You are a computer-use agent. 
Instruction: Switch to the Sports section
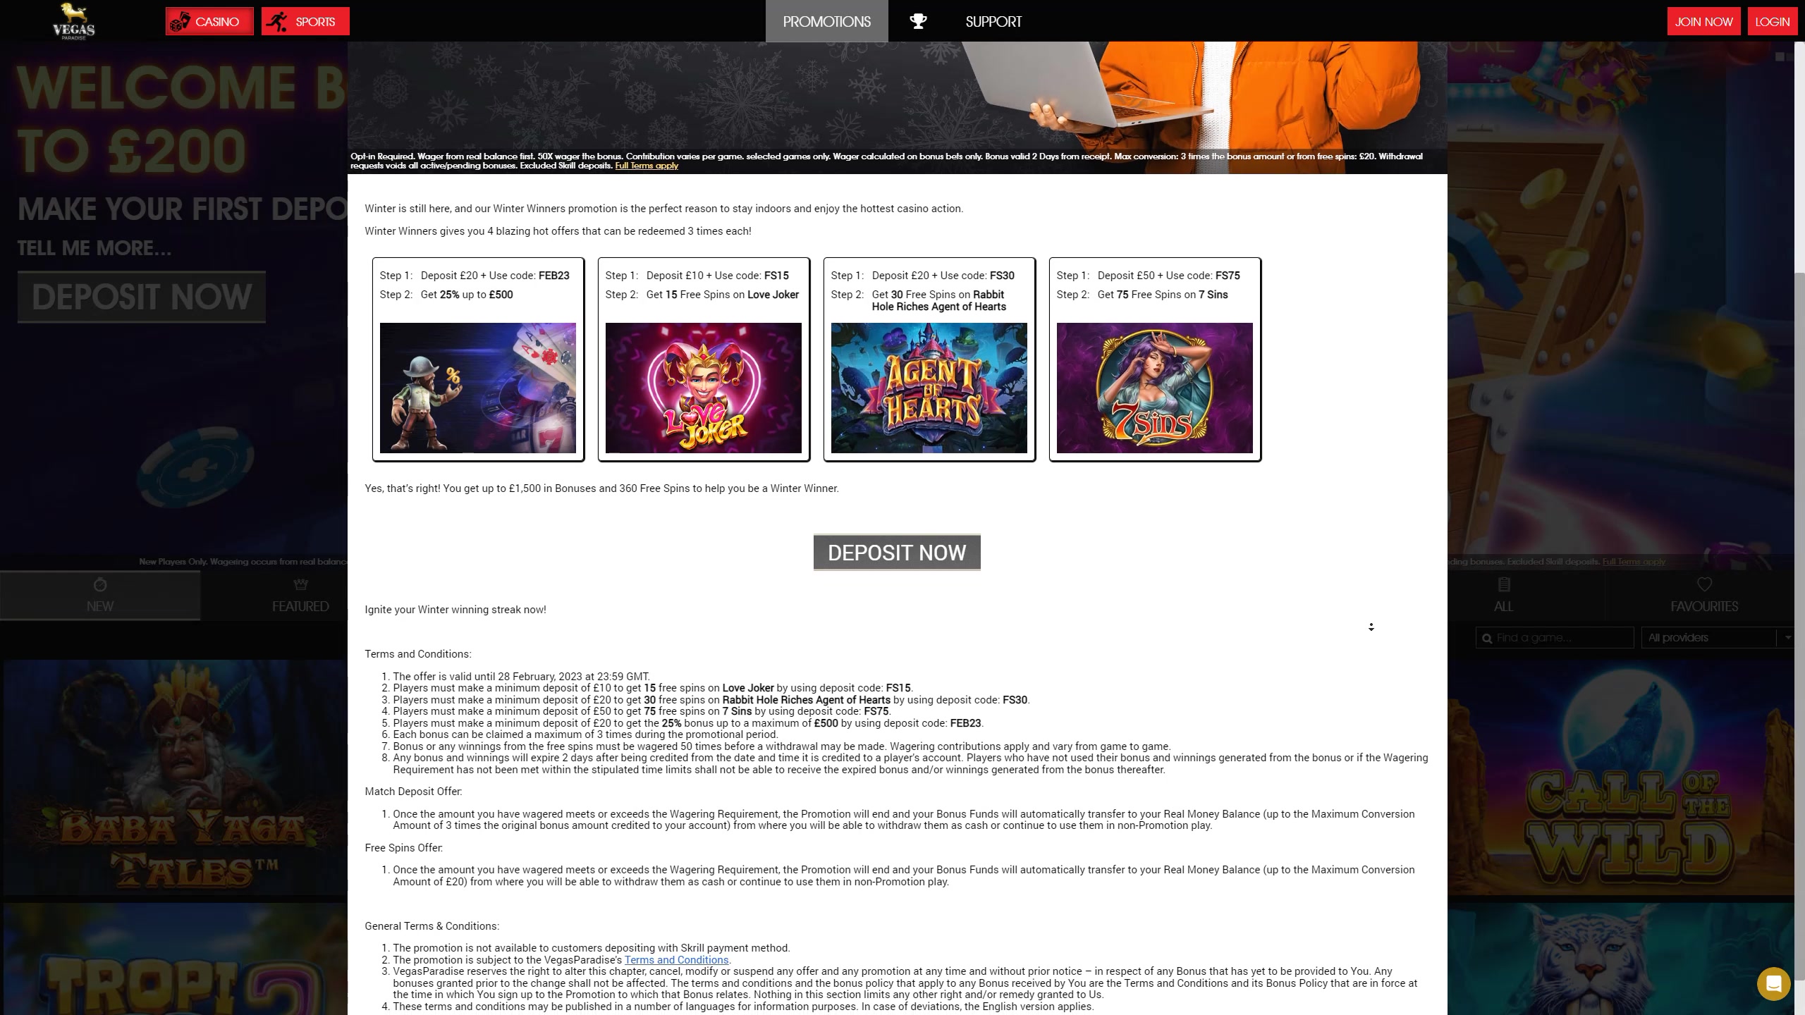305,21
